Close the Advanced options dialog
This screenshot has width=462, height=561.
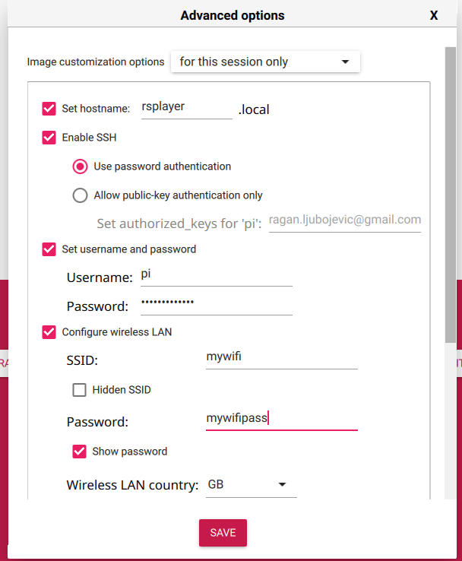click(x=434, y=15)
